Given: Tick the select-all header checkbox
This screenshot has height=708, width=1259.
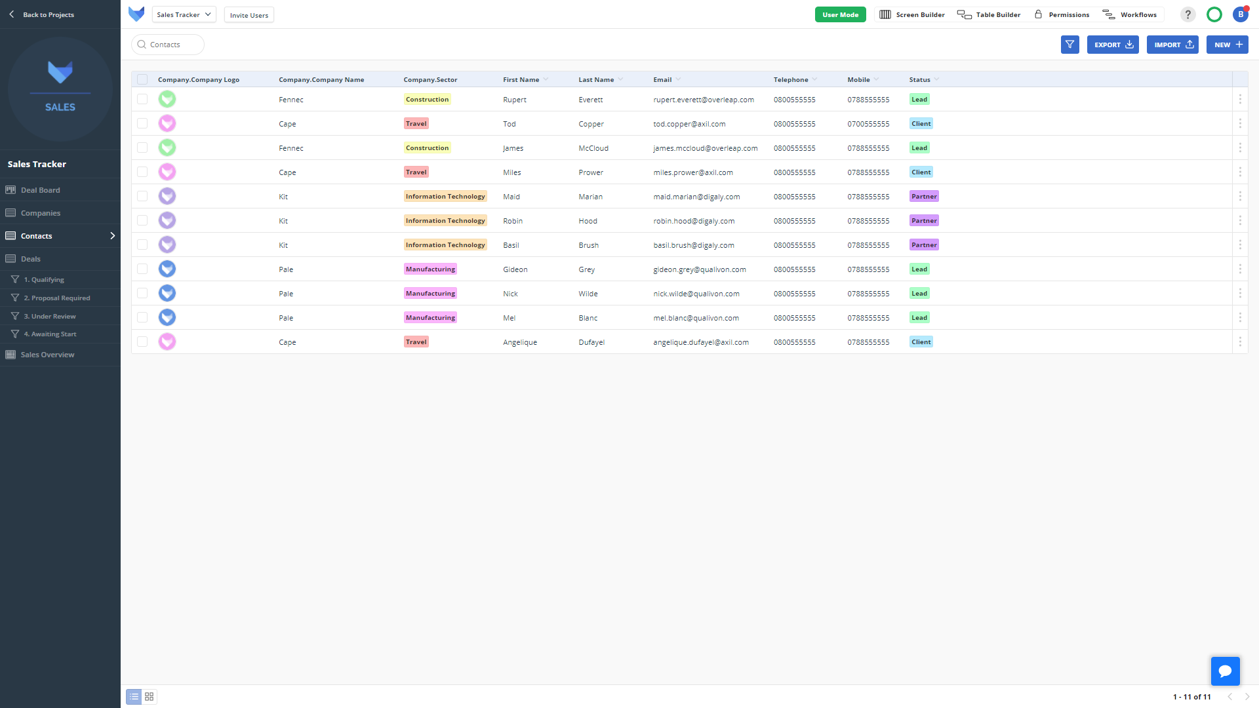Looking at the screenshot, I should tap(142, 79).
